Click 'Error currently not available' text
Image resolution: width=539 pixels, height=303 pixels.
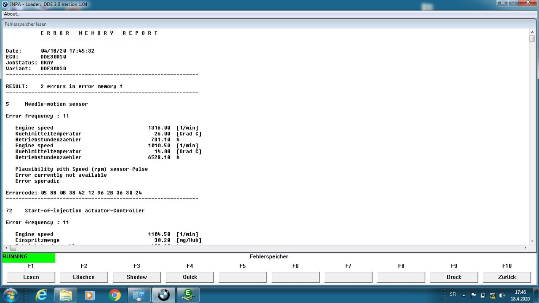tap(61, 175)
